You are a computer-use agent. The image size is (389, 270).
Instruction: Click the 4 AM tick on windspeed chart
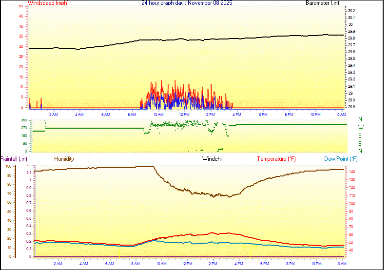pos(79,115)
